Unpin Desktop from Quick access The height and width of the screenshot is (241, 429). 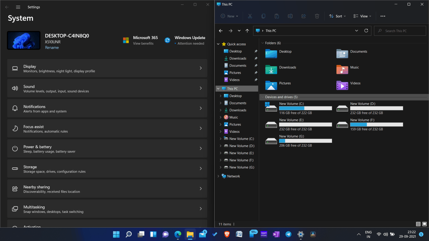(256, 51)
